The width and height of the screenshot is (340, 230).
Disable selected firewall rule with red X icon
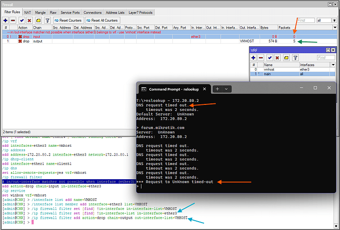click(29, 20)
